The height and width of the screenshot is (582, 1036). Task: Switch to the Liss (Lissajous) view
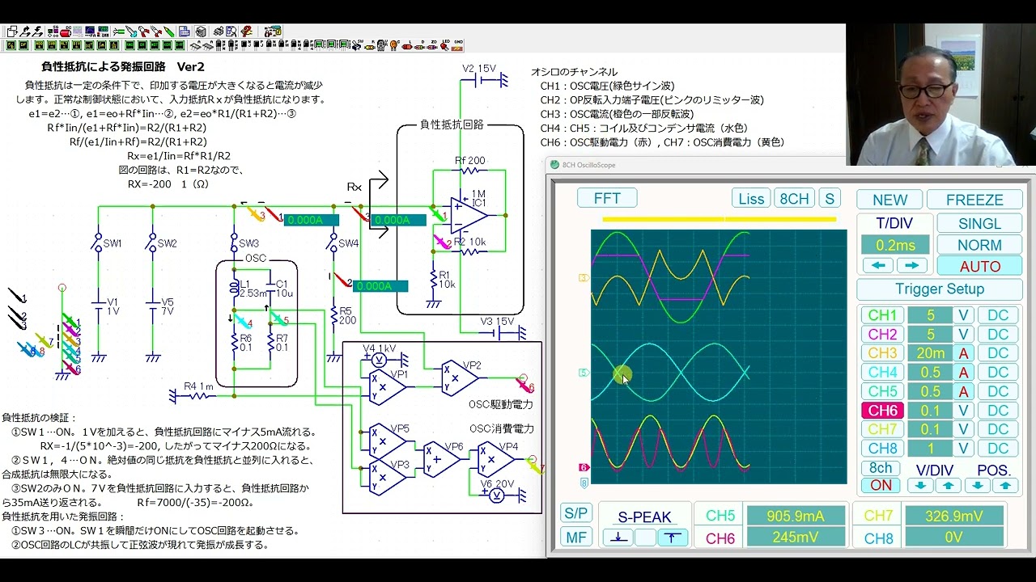click(751, 199)
